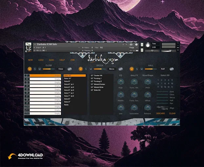The image size is (204, 167).
Task: Click the SAVE button
Action: [x=51, y=60]
